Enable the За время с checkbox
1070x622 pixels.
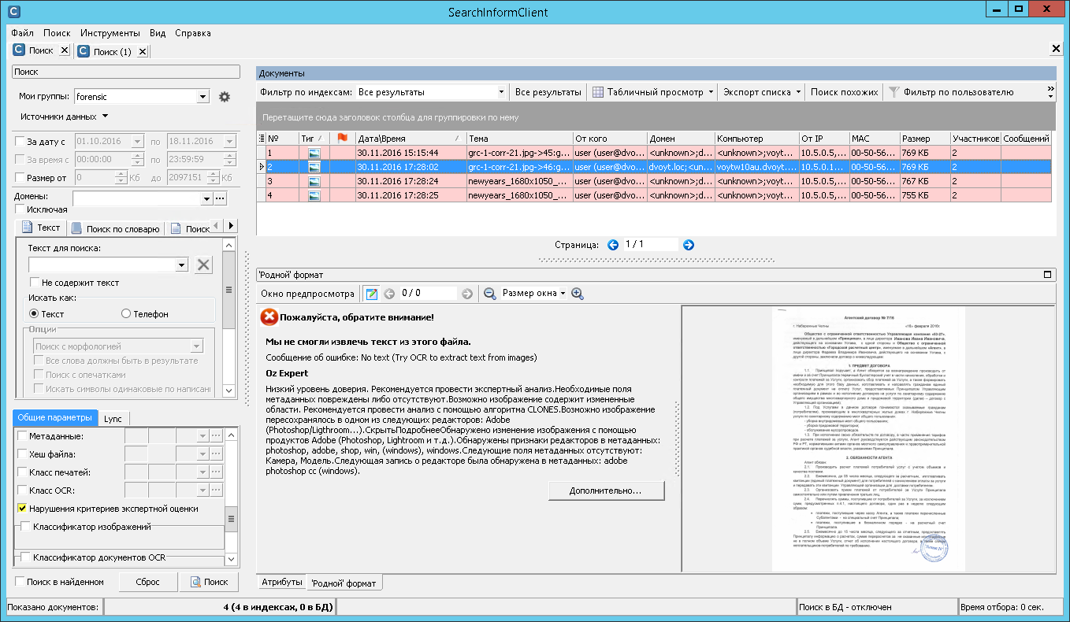click(20, 160)
